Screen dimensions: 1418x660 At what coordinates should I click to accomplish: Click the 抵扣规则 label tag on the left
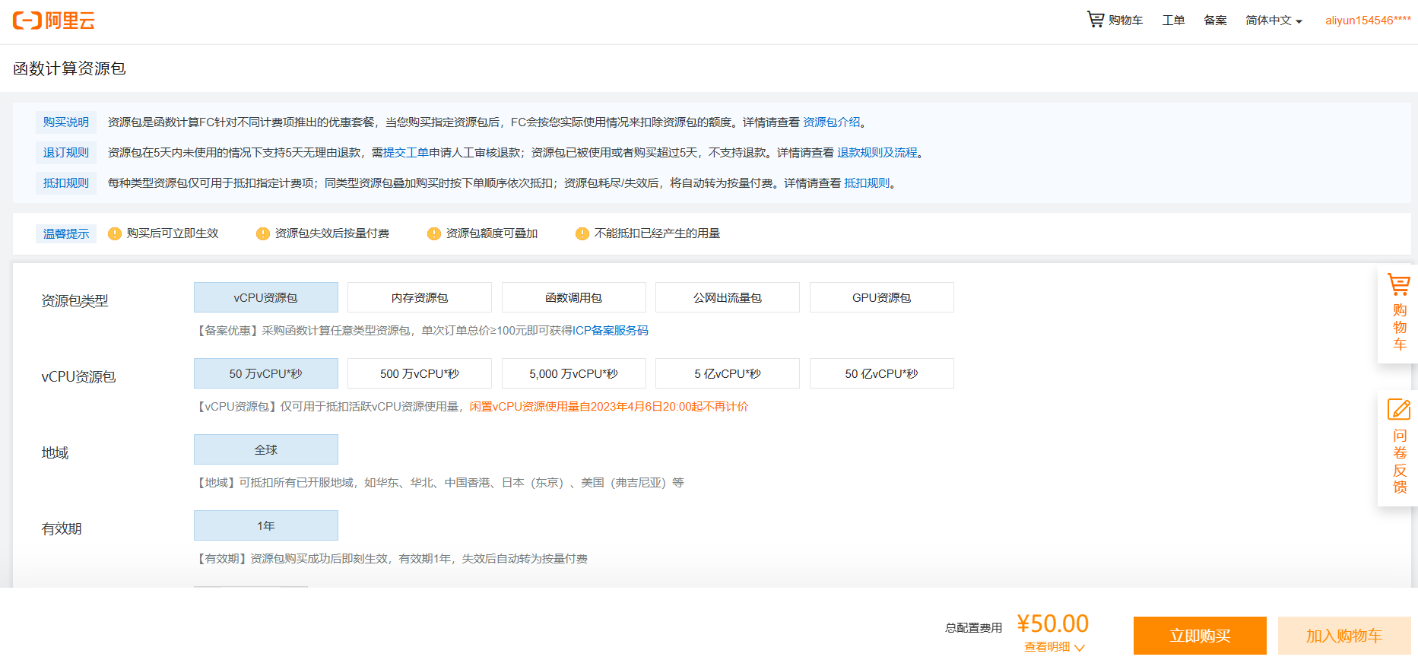(66, 183)
